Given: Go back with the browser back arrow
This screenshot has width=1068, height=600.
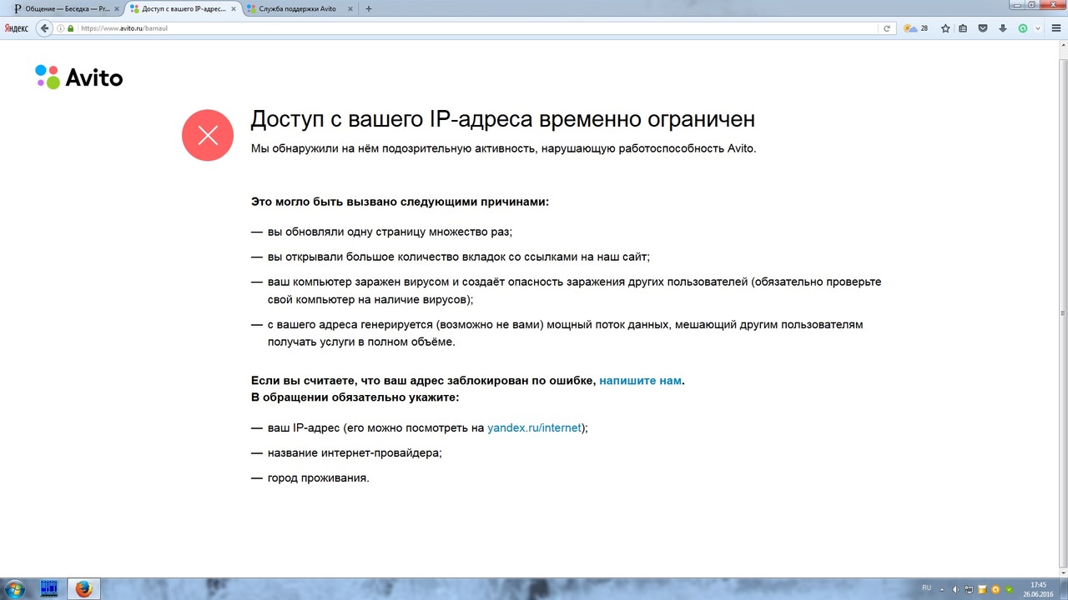Looking at the screenshot, I should tap(45, 28).
